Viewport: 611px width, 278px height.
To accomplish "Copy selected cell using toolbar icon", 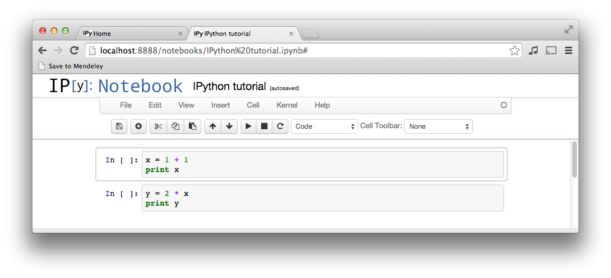I will [x=176, y=126].
